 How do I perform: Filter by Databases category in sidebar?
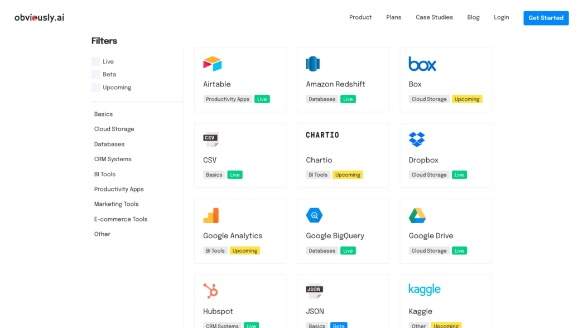(109, 144)
